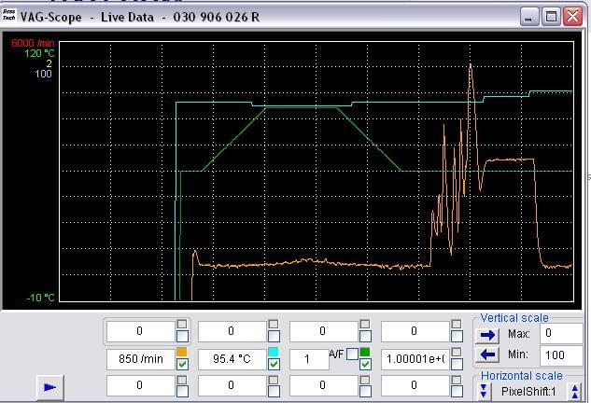
Task: Click the gray swatch of the field above 850 /min
Action: click(182, 325)
